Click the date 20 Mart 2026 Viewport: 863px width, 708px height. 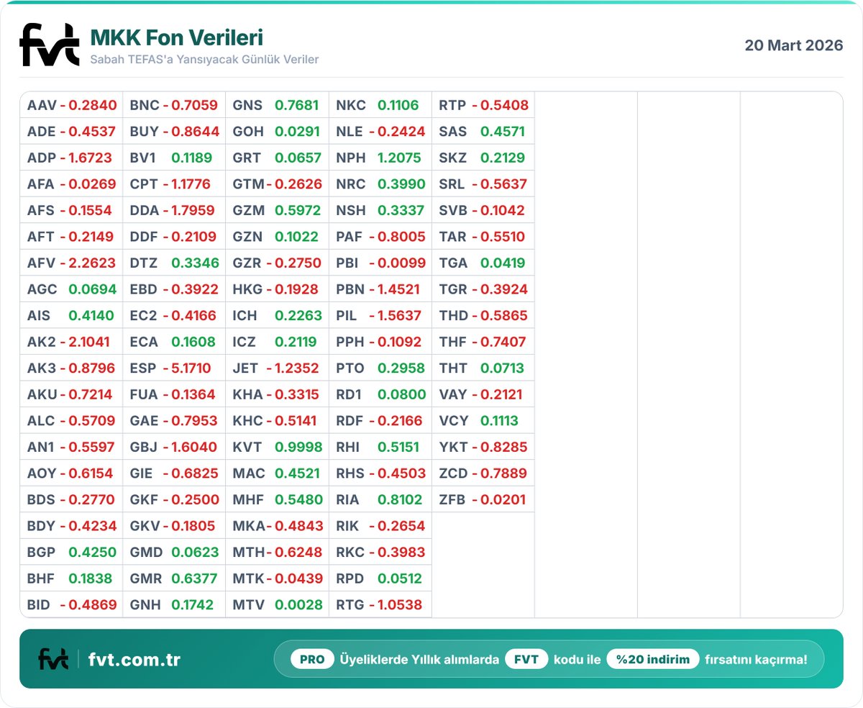pos(794,45)
